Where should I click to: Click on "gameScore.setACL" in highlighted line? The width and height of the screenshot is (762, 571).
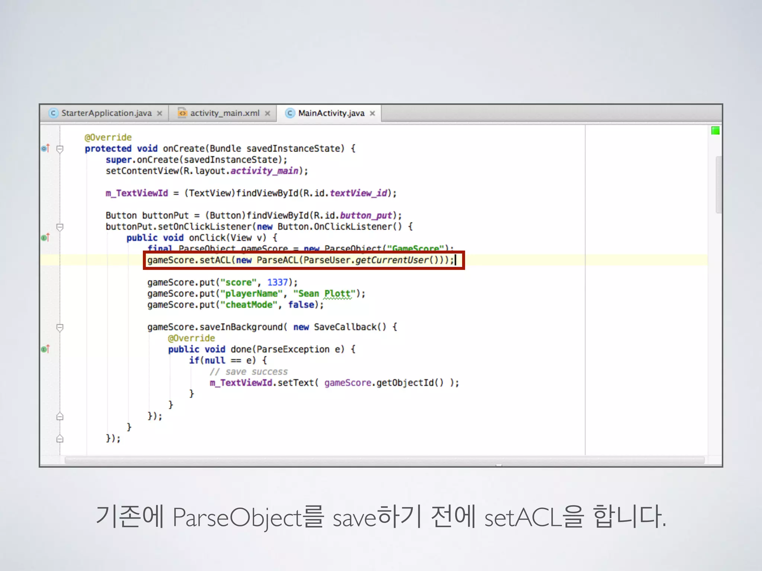pyautogui.click(x=189, y=260)
